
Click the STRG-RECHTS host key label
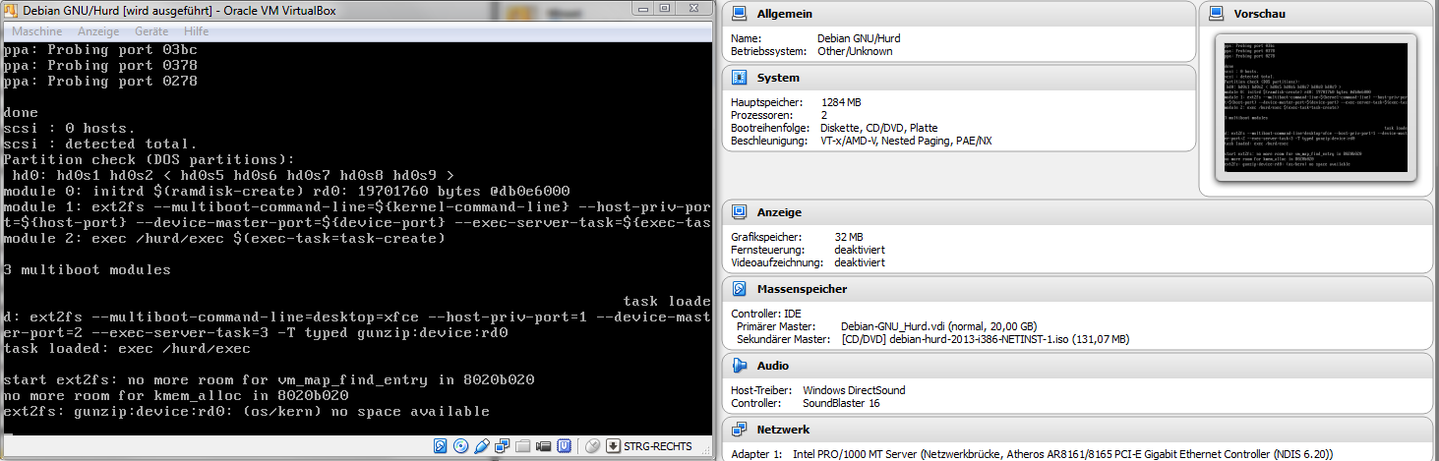[658, 446]
